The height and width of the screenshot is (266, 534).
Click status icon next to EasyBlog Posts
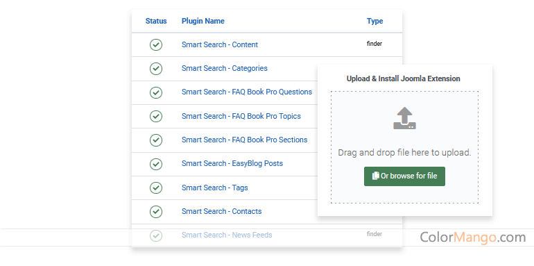point(156,164)
